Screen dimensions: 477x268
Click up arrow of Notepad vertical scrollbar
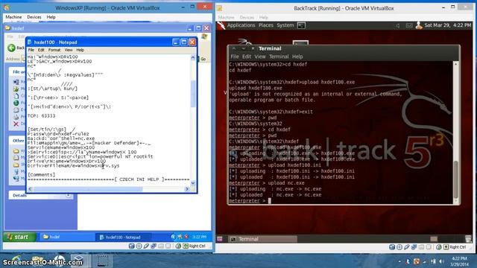point(193,57)
